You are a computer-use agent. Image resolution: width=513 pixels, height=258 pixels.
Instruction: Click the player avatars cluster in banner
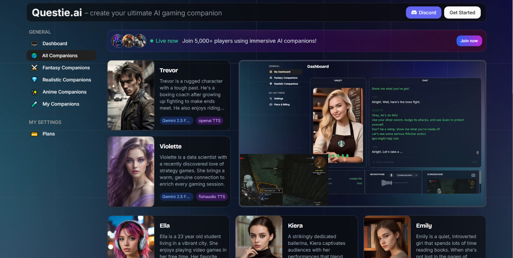(129, 41)
